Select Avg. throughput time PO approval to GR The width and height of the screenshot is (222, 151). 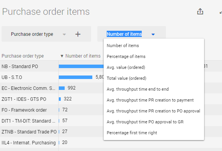pyautogui.click(x=145, y=122)
